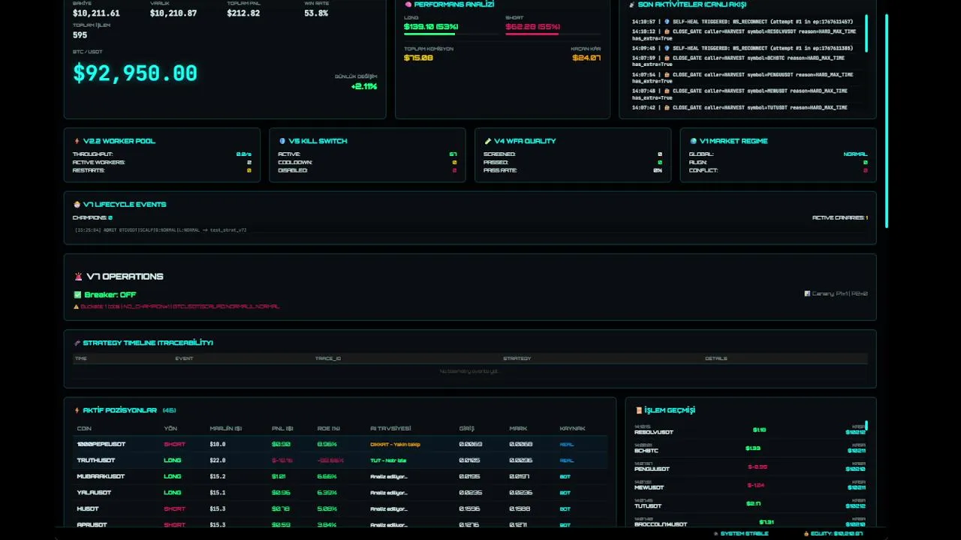This screenshot has width=961, height=540.
Task: Click the SHORT performance progress bar
Action: [x=553, y=34]
